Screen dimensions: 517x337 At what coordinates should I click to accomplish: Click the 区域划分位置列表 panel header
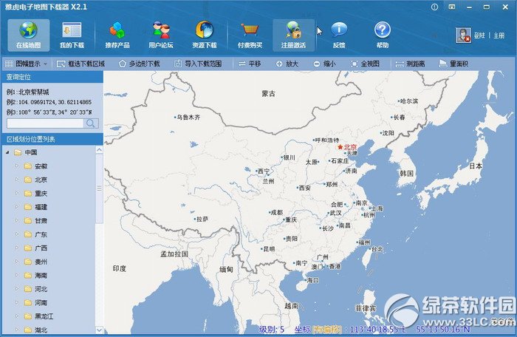[52, 139]
